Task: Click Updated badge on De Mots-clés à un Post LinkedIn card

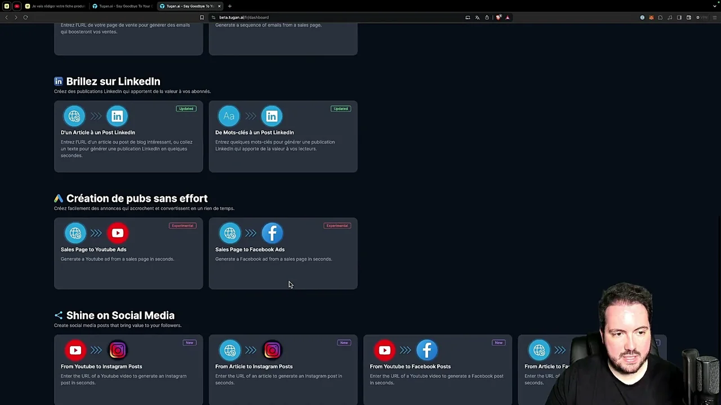Action: (340, 109)
